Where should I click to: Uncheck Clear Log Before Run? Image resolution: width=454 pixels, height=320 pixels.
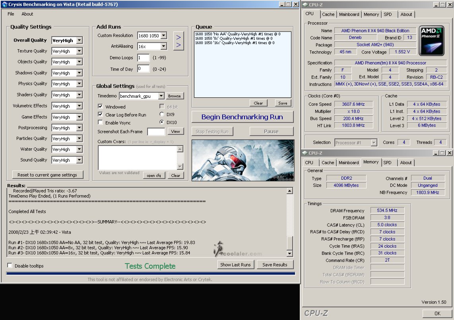tap(100, 114)
